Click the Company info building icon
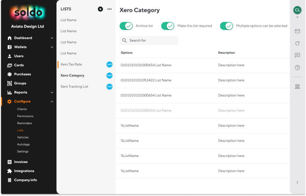 pyautogui.click(x=9, y=180)
